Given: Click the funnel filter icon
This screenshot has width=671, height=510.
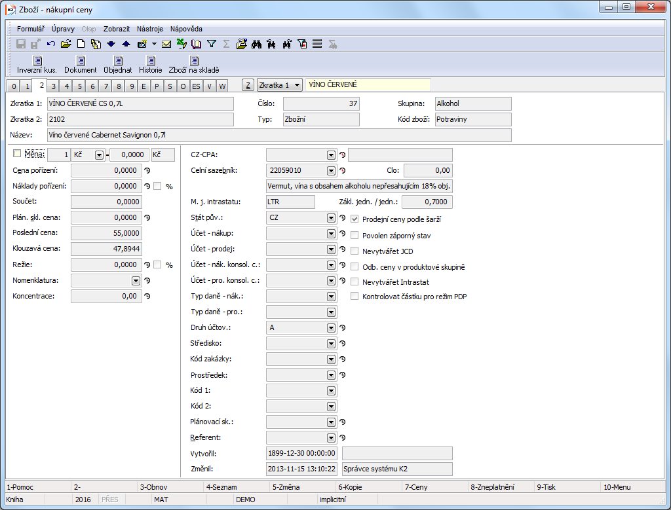Looking at the screenshot, I should [x=212, y=45].
